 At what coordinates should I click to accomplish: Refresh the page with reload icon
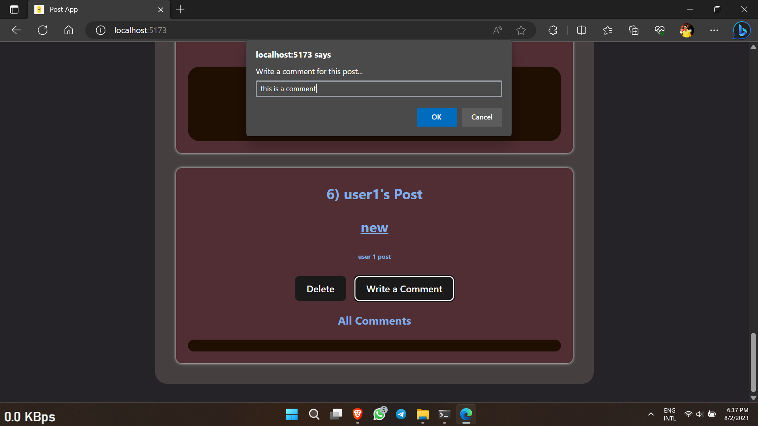[x=43, y=30]
